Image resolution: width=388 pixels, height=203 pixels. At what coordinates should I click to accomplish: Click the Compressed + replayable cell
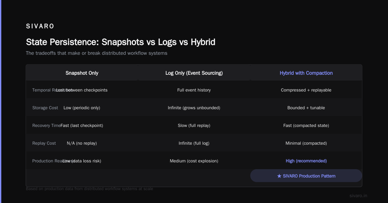tap(306, 90)
